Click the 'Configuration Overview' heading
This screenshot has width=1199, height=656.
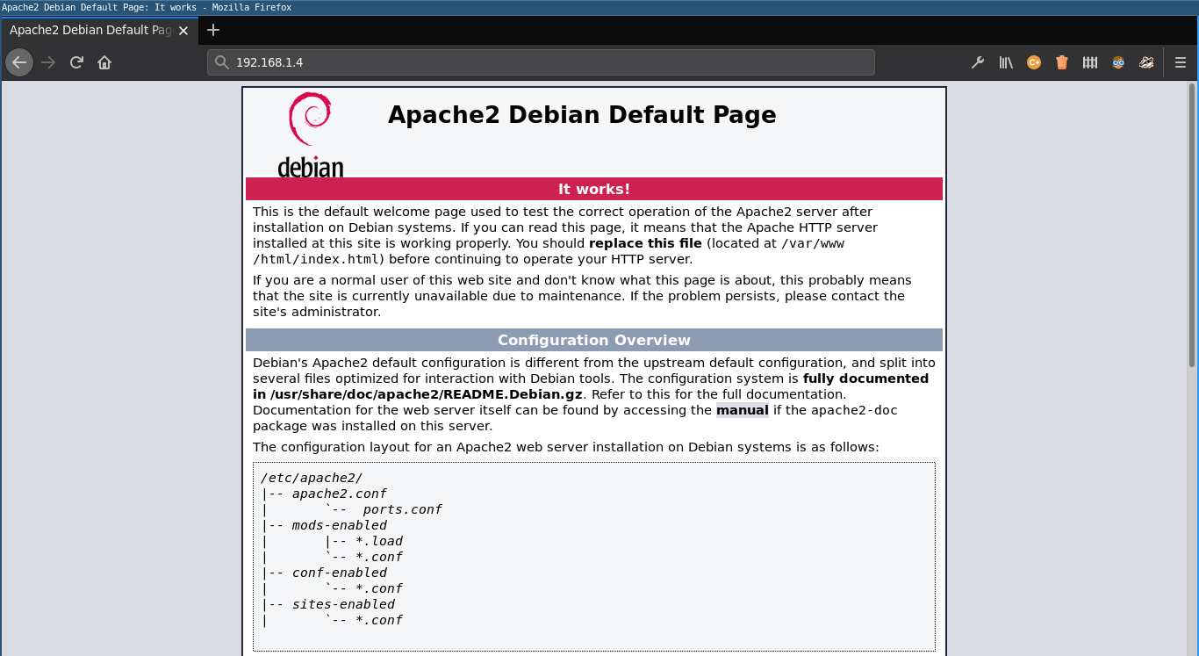pyautogui.click(x=594, y=340)
